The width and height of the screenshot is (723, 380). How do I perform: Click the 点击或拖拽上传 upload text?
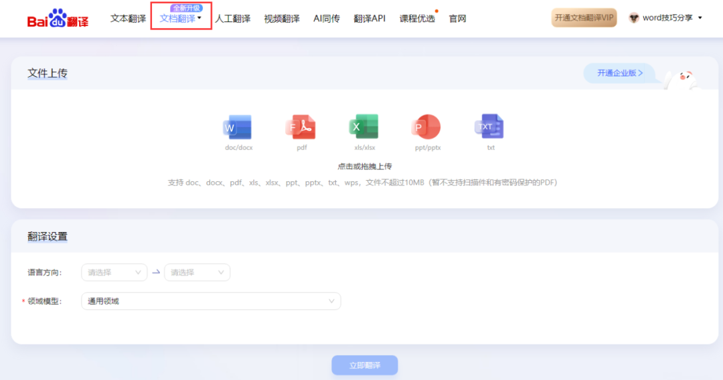[364, 167]
